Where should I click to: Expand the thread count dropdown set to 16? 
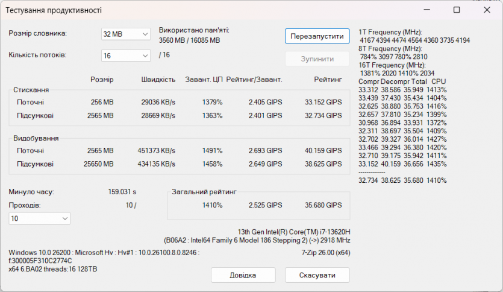125,56
